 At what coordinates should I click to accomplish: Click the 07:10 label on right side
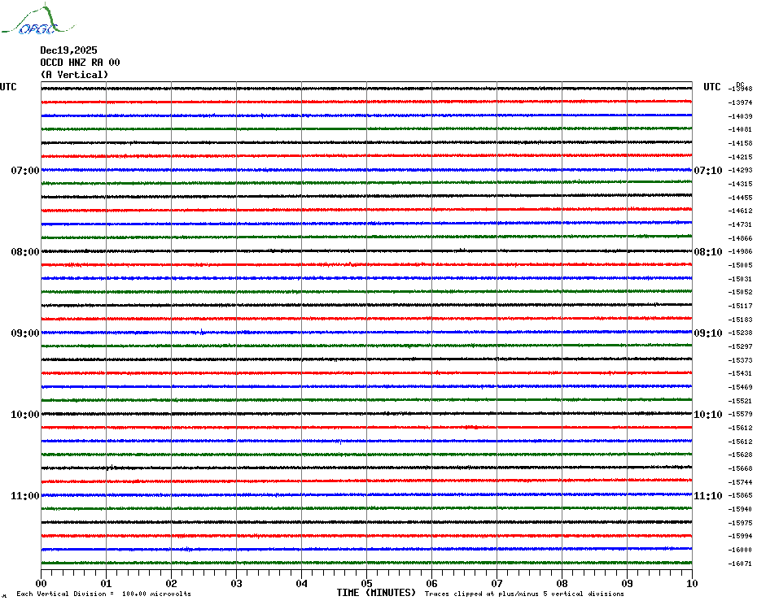click(x=707, y=171)
